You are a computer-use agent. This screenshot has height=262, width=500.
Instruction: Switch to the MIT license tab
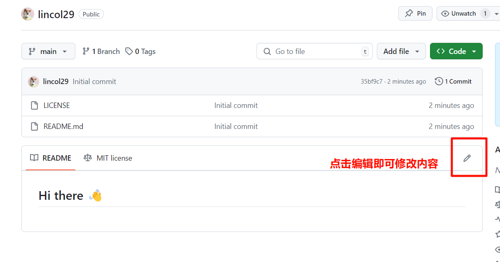(108, 158)
